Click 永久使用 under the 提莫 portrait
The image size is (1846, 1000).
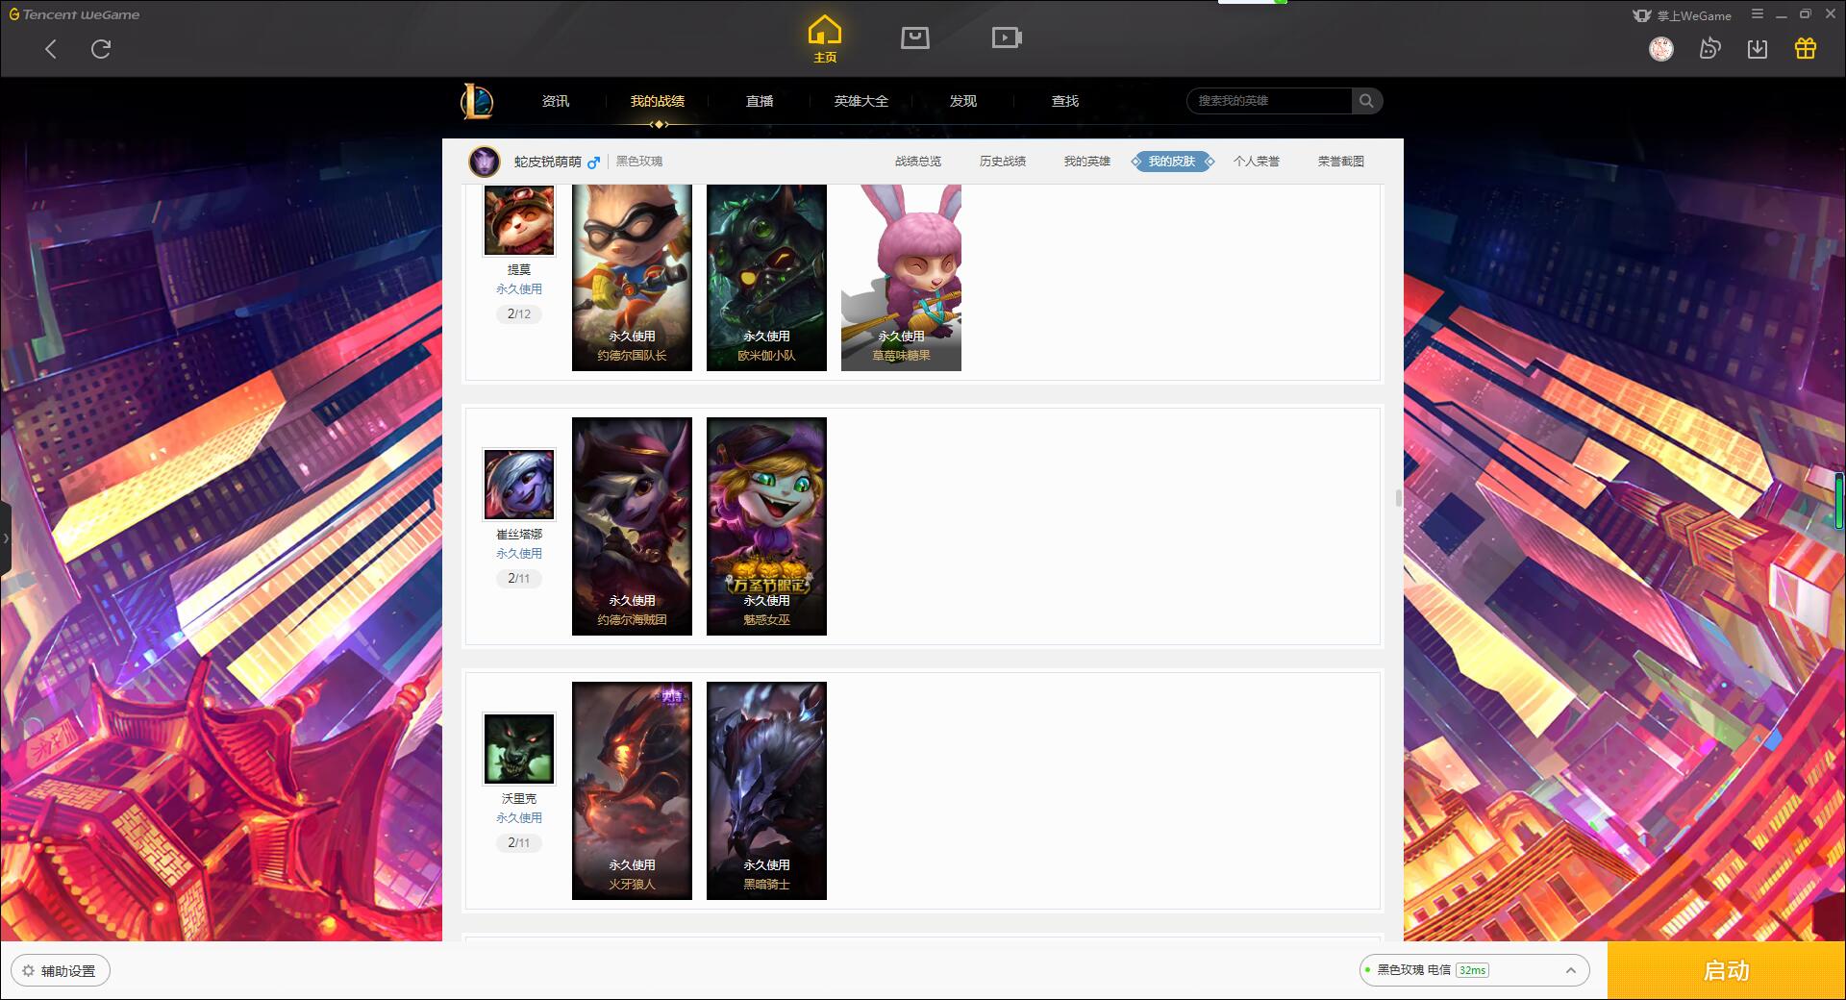coord(519,289)
